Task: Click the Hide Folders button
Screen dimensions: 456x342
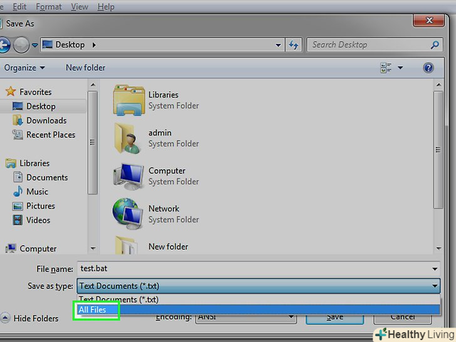Action: click(x=29, y=318)
